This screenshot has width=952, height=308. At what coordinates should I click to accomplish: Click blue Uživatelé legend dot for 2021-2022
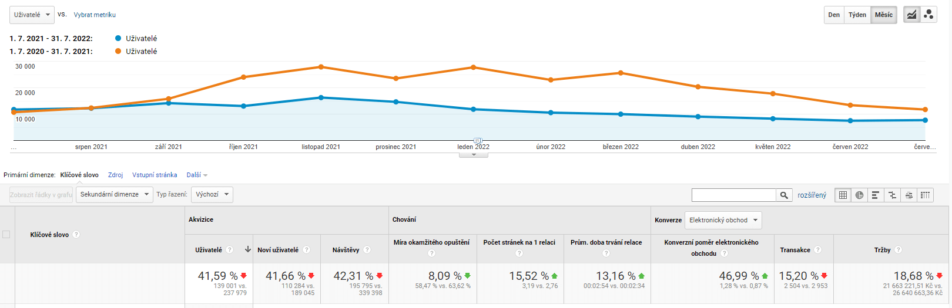pos(118,38)
